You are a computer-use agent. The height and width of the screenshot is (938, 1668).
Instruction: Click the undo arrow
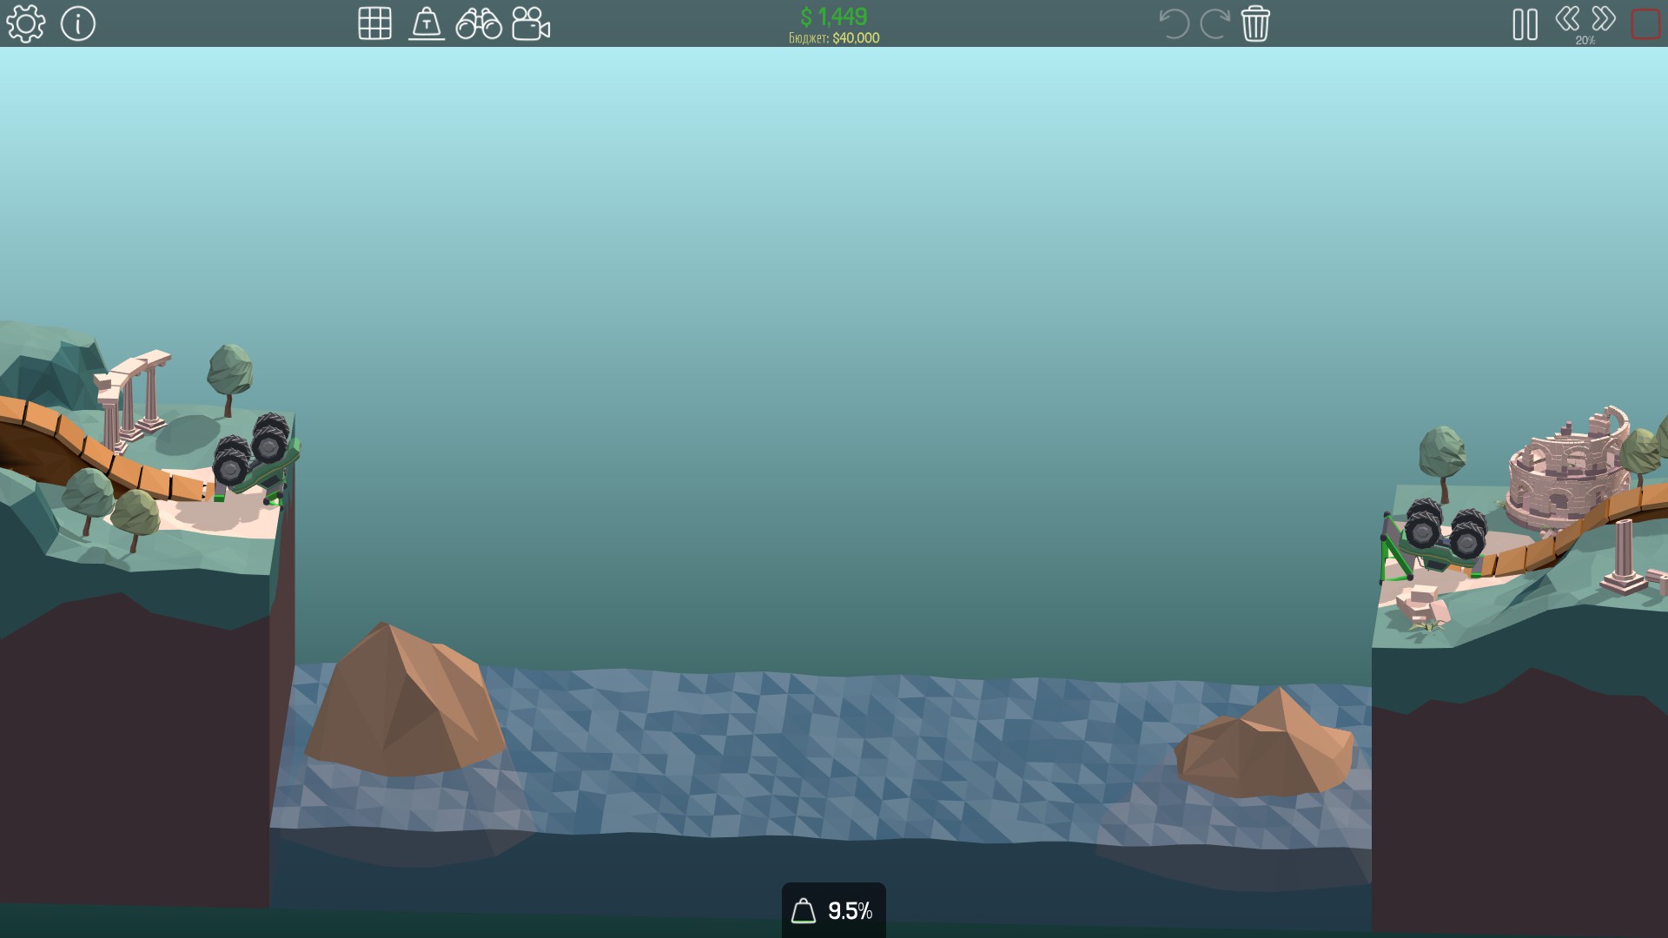click(1174, 23)
